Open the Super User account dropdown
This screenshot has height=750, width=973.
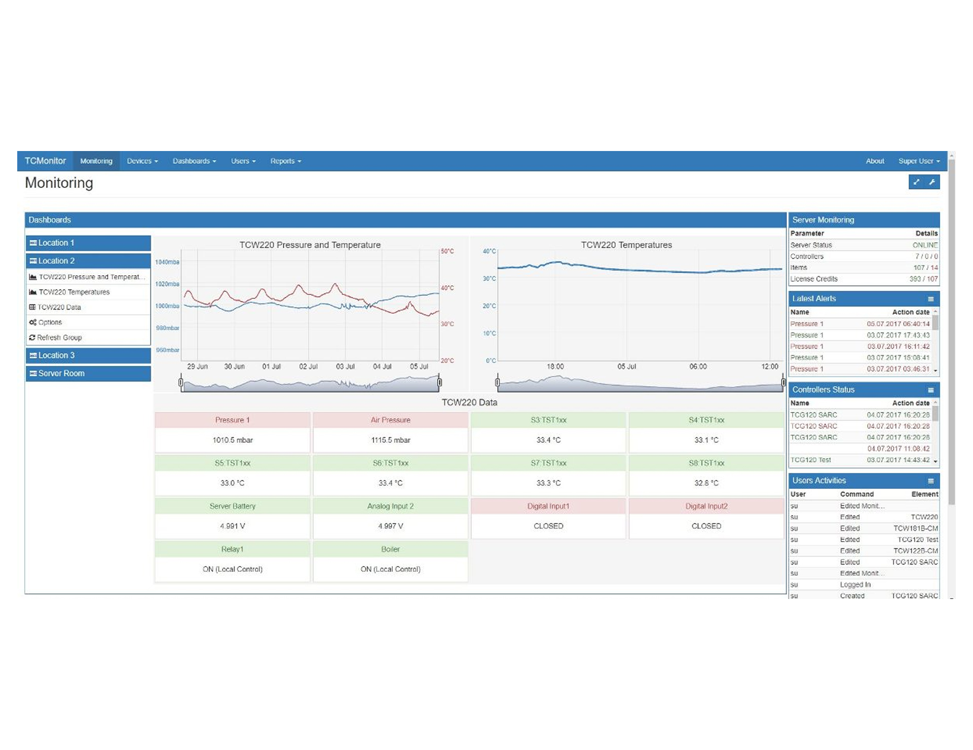tap(919, 161)
